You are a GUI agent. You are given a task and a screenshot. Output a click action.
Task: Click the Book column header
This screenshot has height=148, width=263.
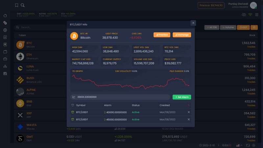[x=252, y=35]
